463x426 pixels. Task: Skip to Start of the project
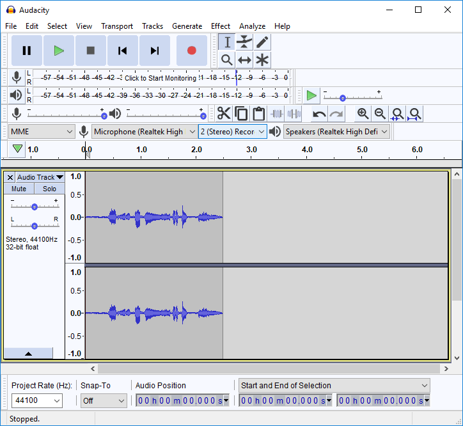click(x=123, y=51)
